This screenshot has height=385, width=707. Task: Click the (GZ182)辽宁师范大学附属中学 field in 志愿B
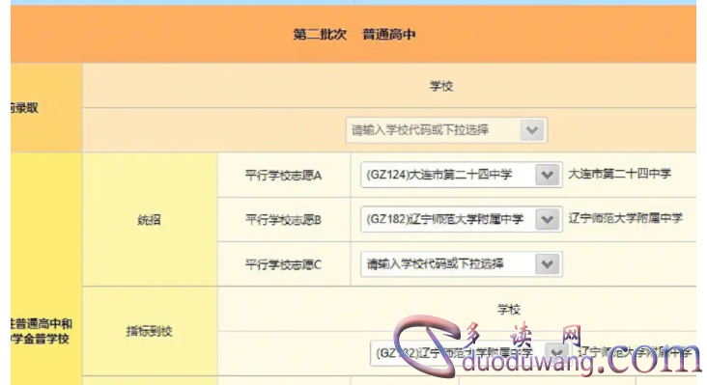(462, 219)
